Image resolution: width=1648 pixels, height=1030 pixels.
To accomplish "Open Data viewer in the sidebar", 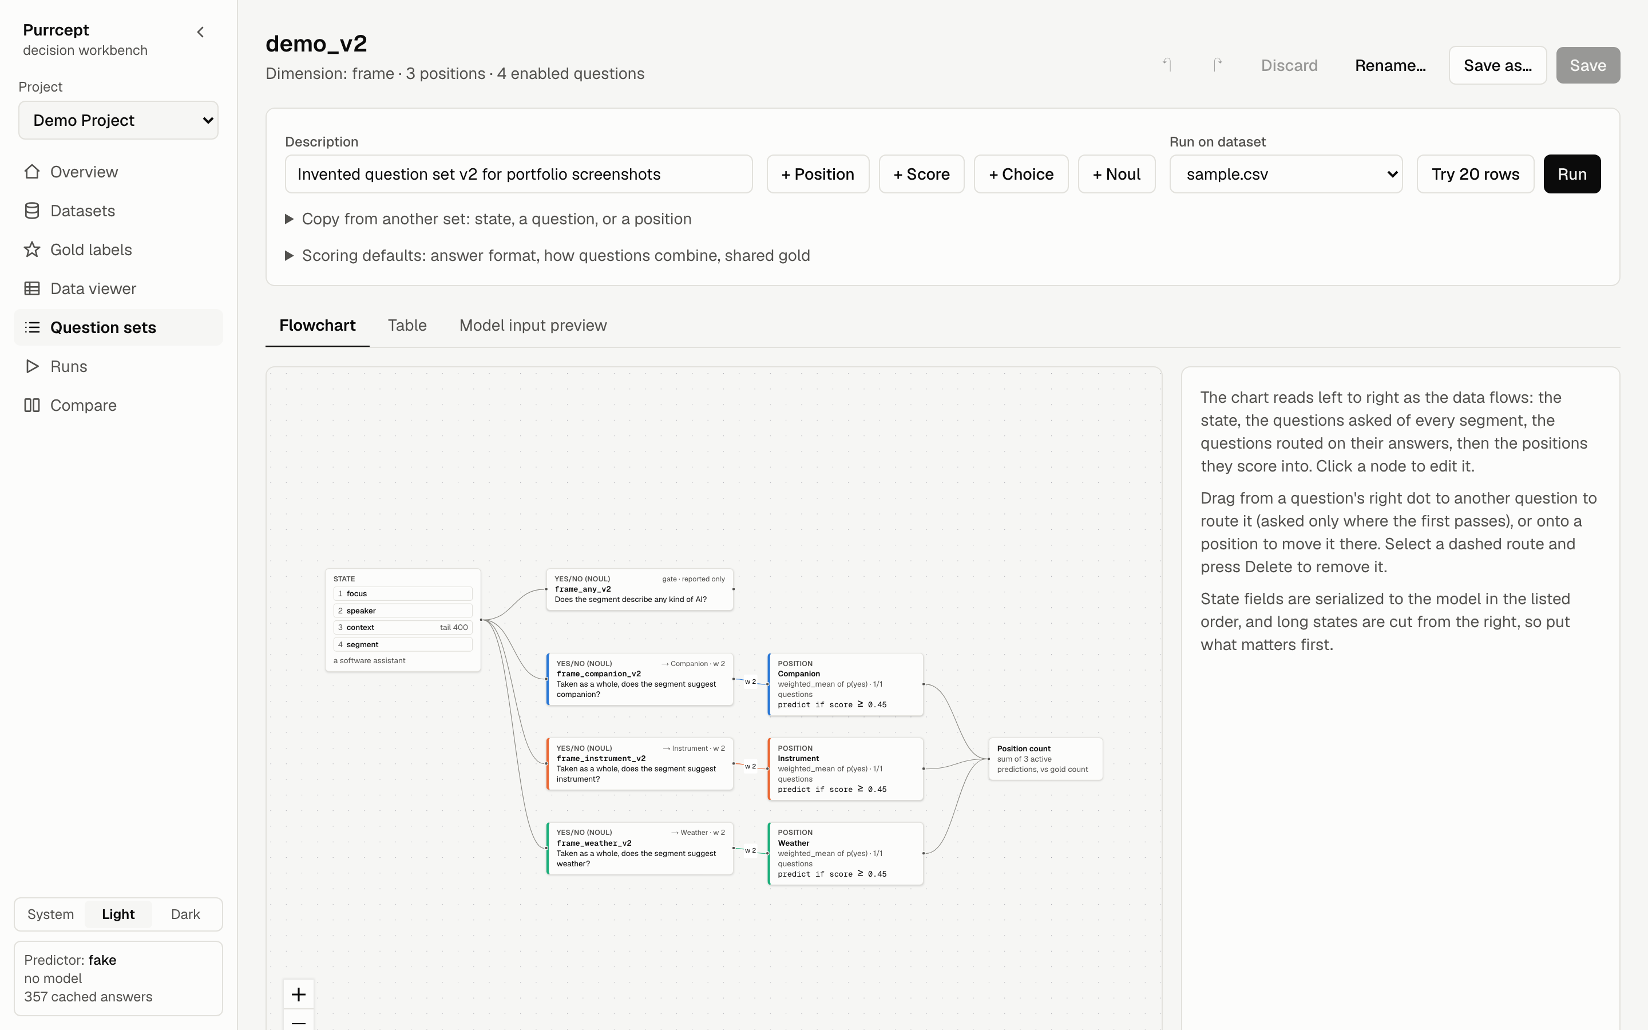I will point(118,288).
